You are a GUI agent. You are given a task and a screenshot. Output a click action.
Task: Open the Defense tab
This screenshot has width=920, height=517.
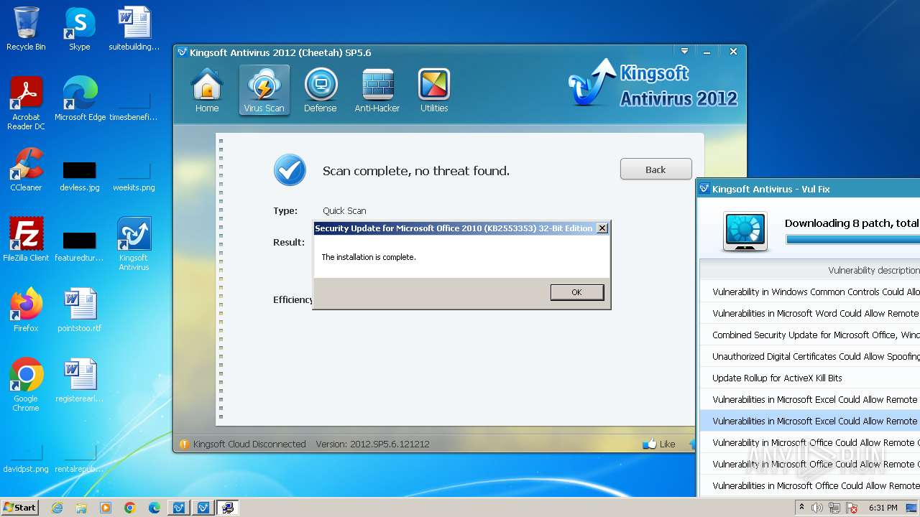pyautogui.click(x=321, y=90)
